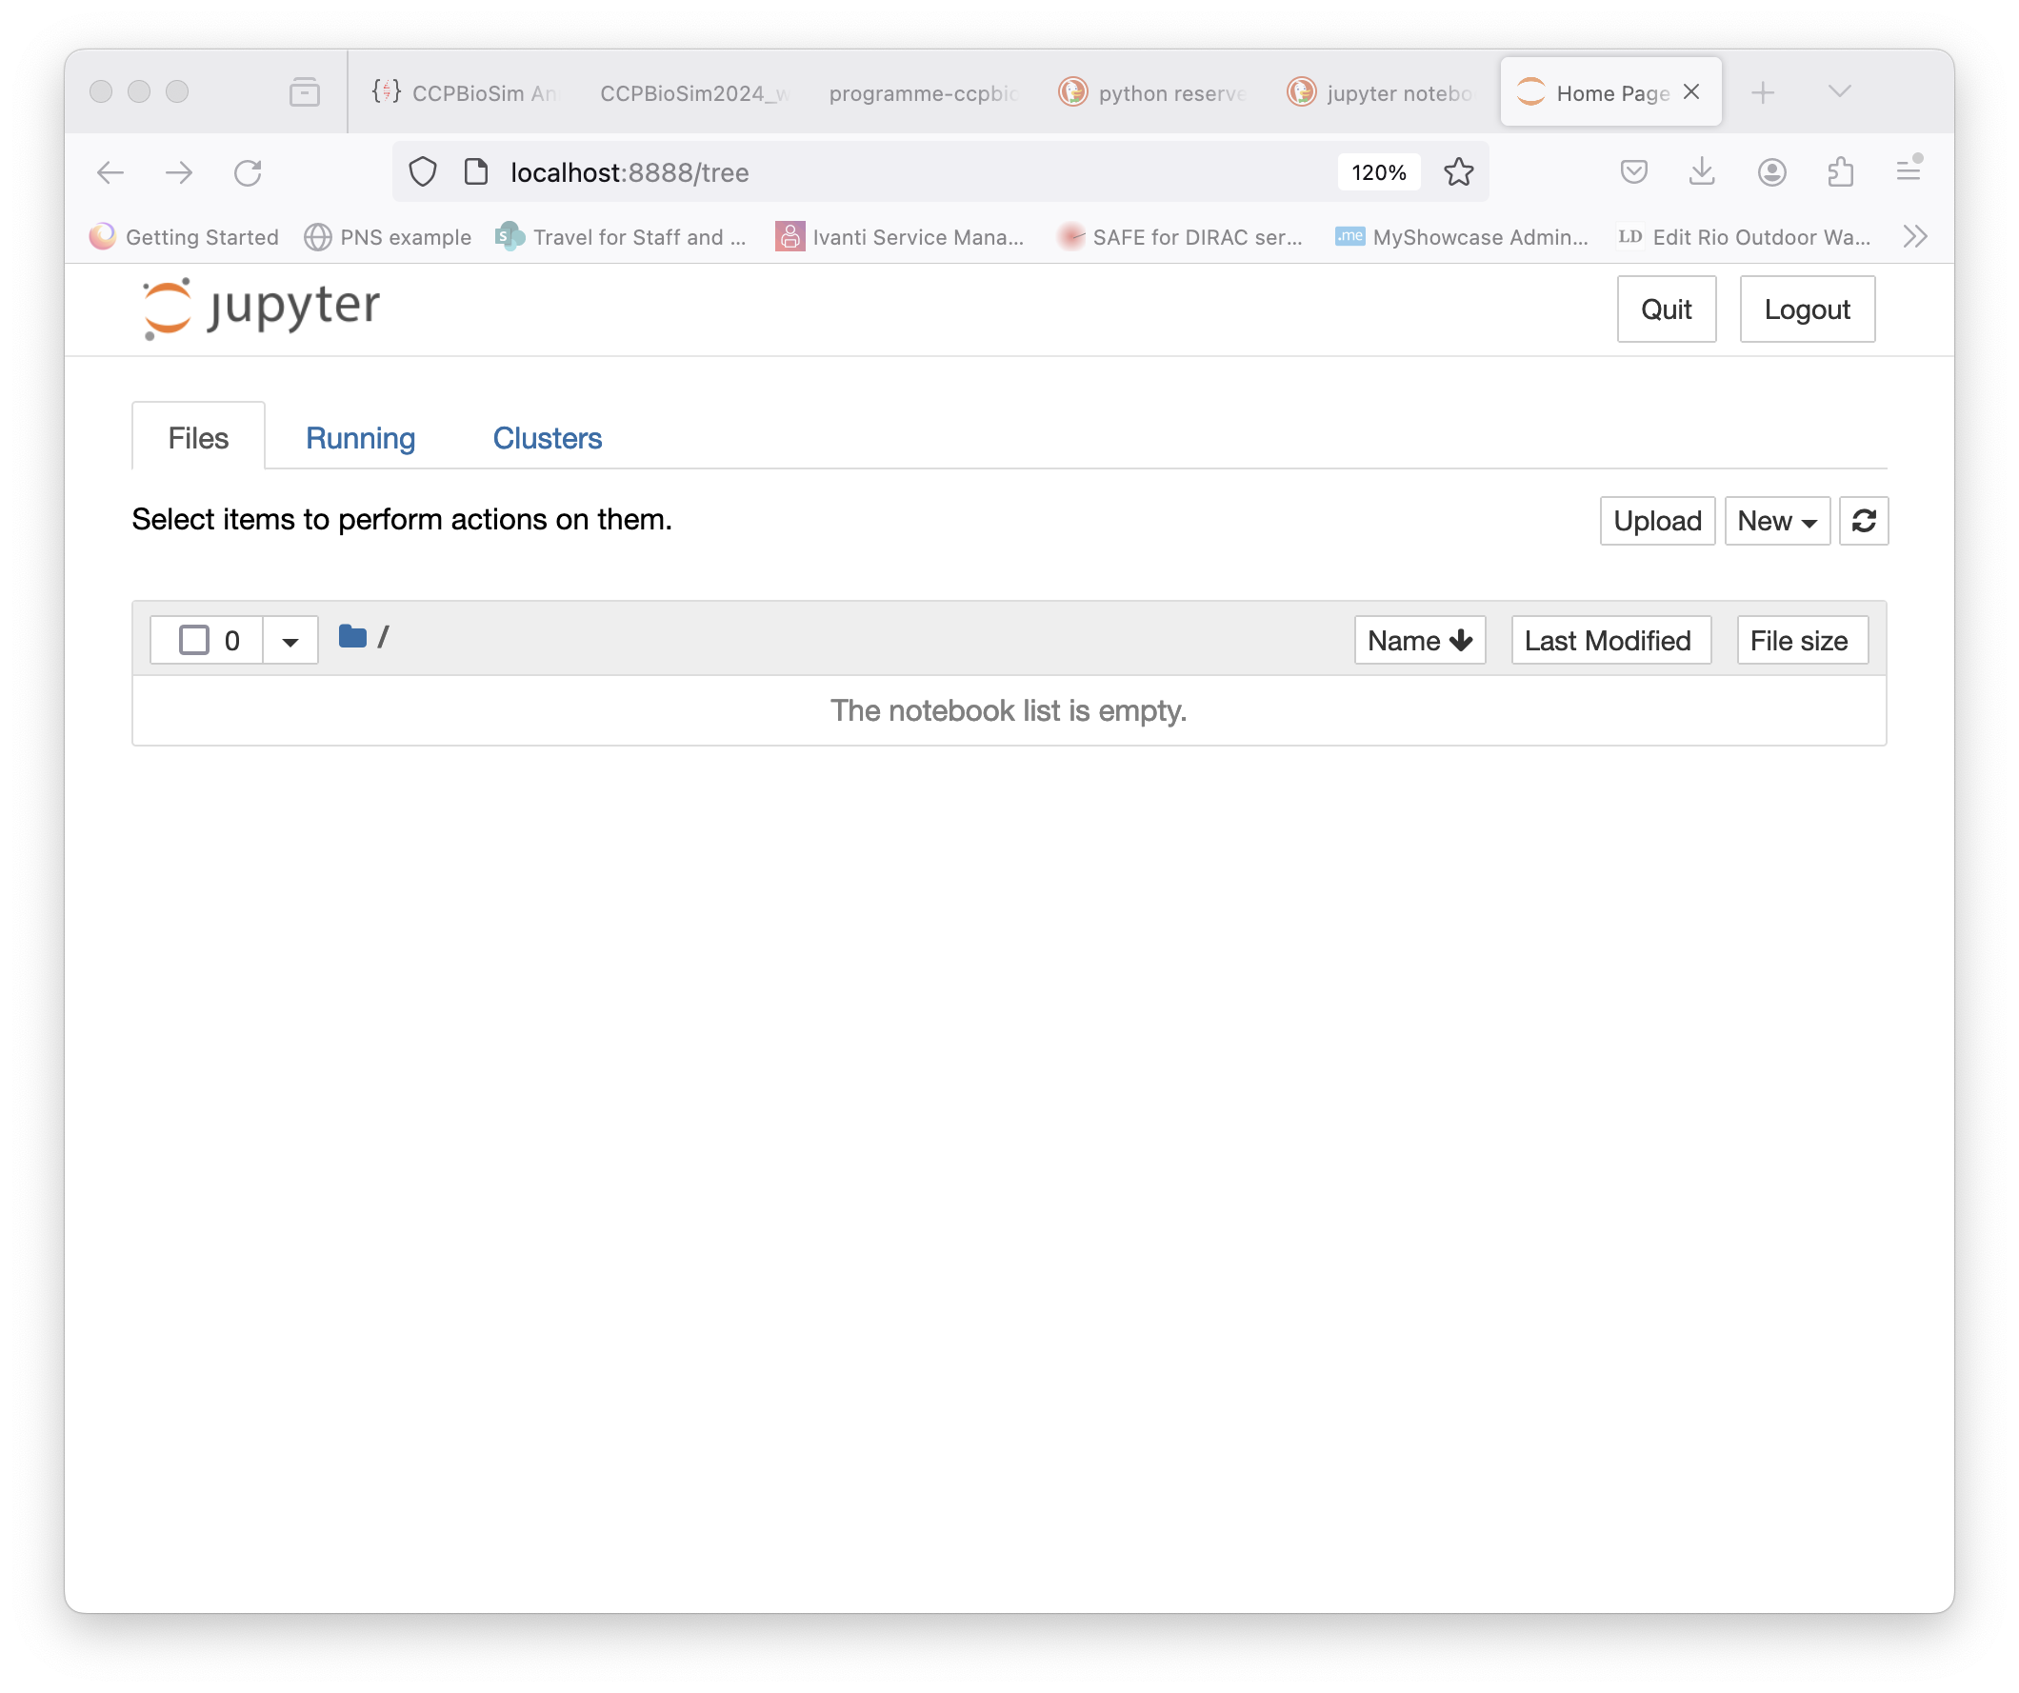Open the Firefox View icon
The width and height of the screenshot is (2019, 1693).
coord(305,92)
